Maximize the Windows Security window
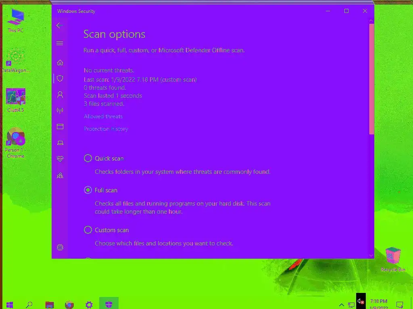This screenshot has height=309, width=413. point(346,11)
